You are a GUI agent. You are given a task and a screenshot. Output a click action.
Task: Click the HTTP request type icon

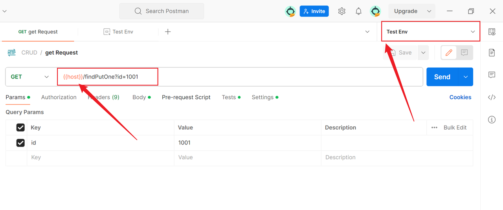12,53
